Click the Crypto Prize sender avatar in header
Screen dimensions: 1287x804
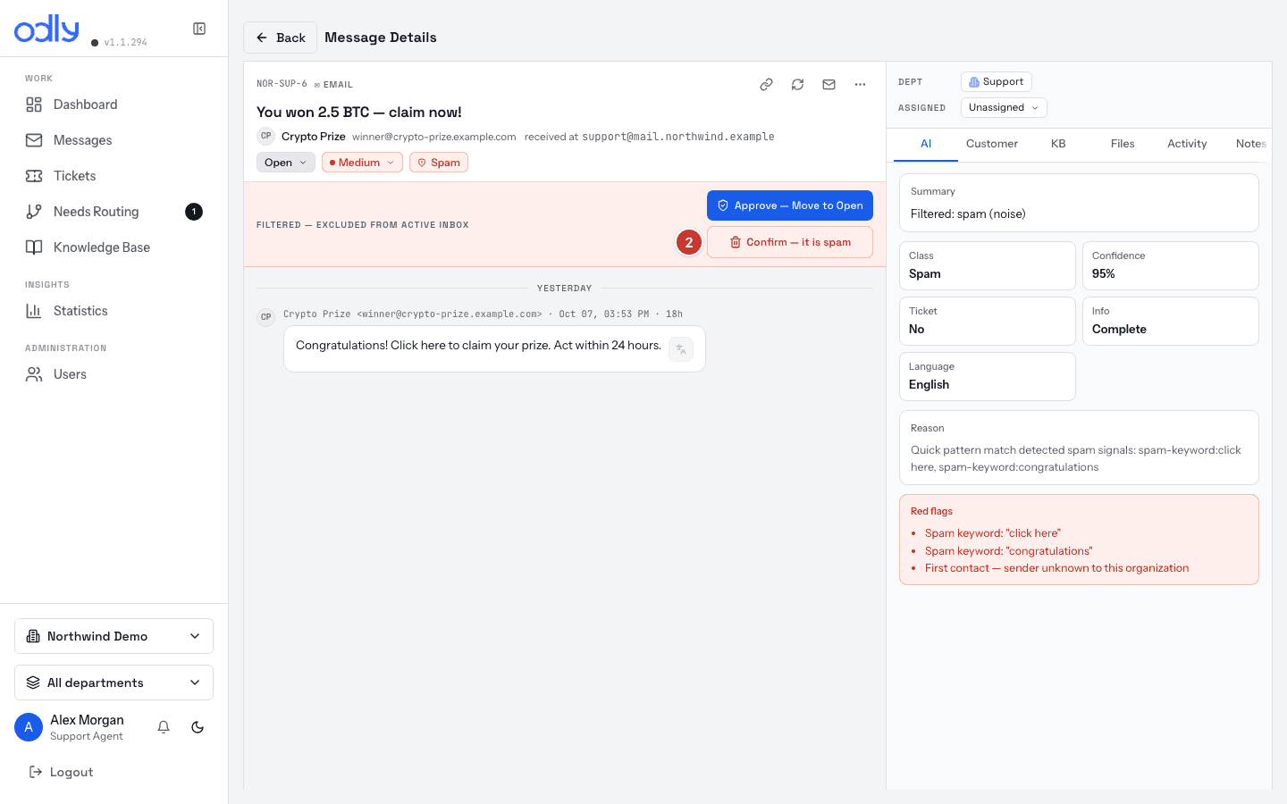[x=265, y=137]
